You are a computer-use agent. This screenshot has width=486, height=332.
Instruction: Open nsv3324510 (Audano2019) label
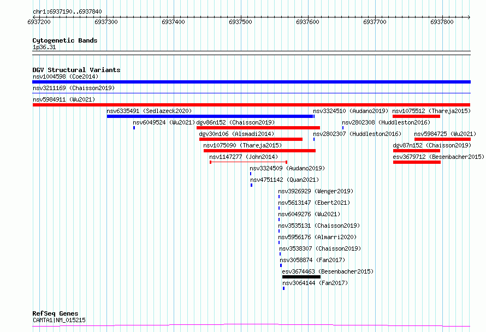pos(351,111)
